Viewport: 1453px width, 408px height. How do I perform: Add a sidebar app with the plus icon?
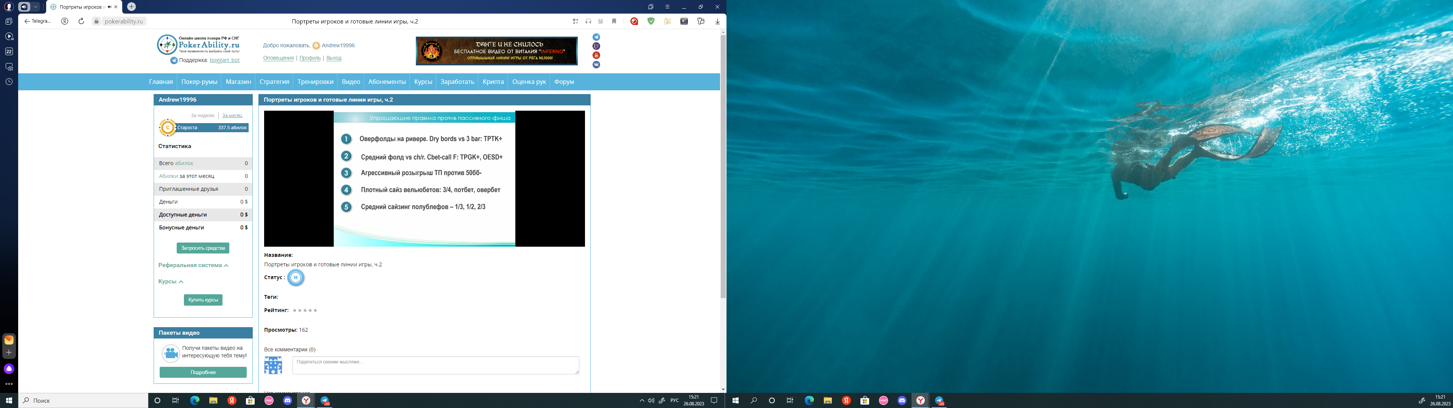pos(9,352)
